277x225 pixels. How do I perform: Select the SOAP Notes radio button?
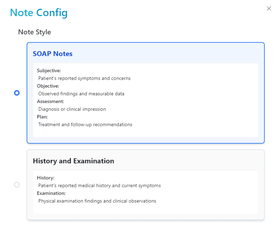pyautogui.click(x=17, y=93)
